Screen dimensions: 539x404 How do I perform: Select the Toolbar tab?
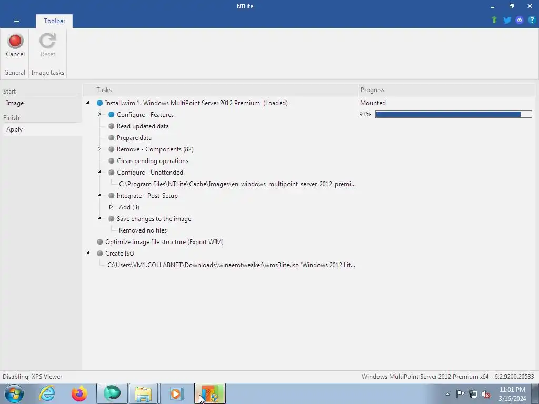(54, 21)
